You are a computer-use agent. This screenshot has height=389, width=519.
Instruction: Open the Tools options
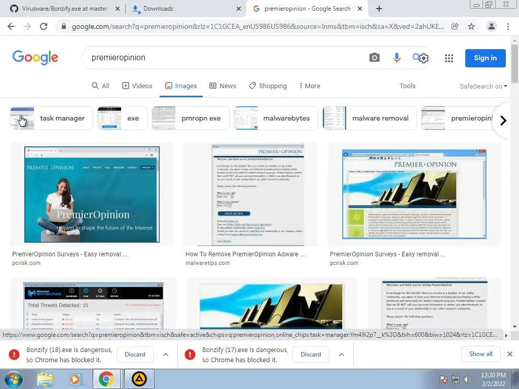[407, 86]
